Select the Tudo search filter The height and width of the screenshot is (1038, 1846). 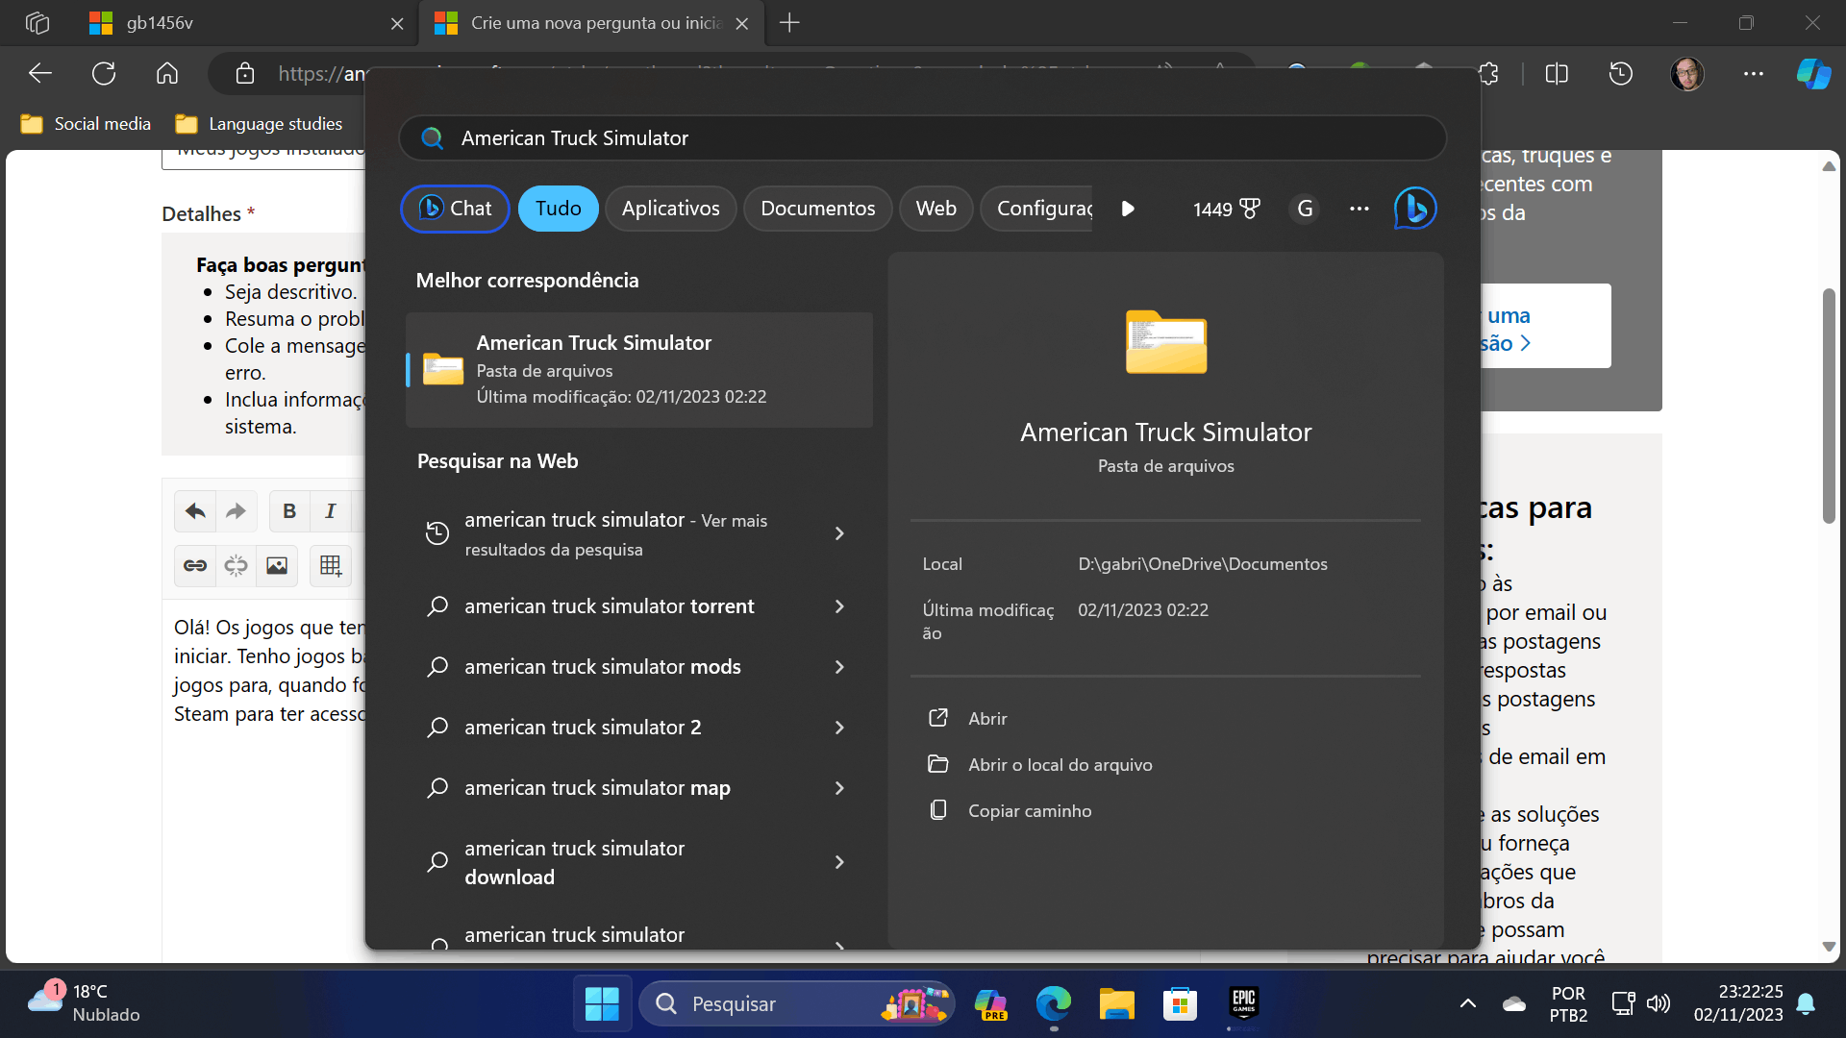coord(558,209)
